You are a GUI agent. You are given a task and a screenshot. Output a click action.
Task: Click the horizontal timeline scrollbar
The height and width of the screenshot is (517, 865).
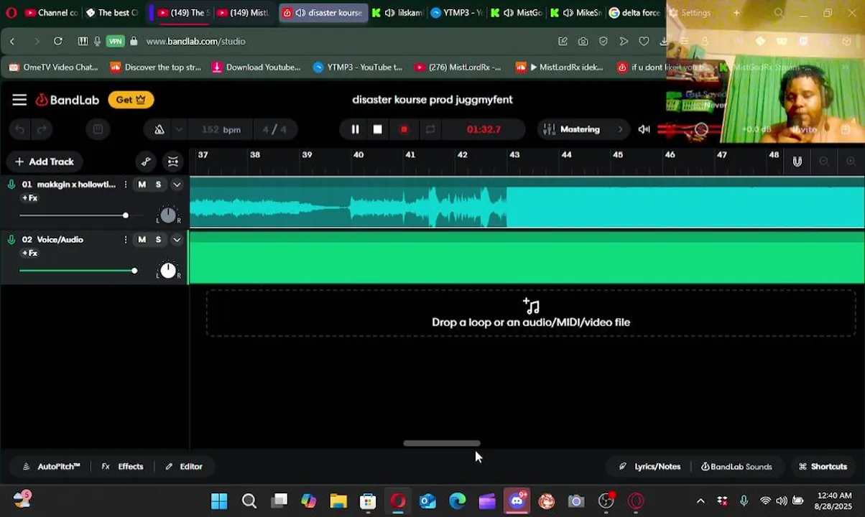click(442, 444)
